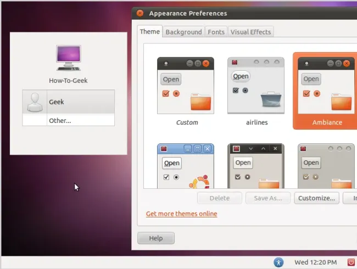Select radio button in Custom theme preview
The width and height of the screenshot is (357, 269).
click(x=176, y=93)
